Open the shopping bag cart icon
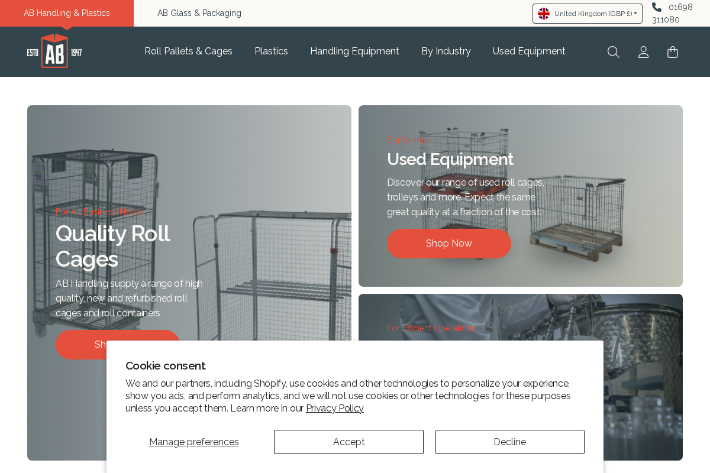Viewport: 710px width, 473px height. [672, 52]
